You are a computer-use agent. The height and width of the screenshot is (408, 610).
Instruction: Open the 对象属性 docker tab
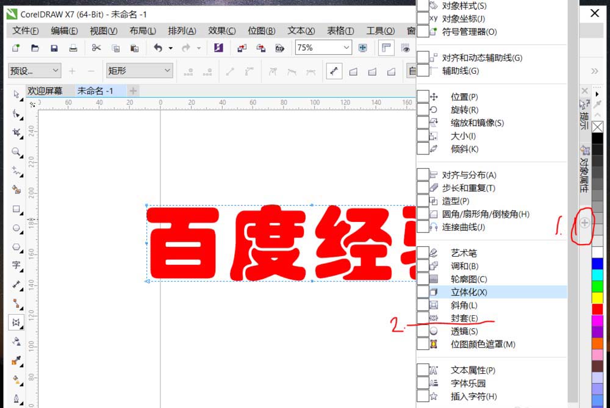(x=584, y=169)
